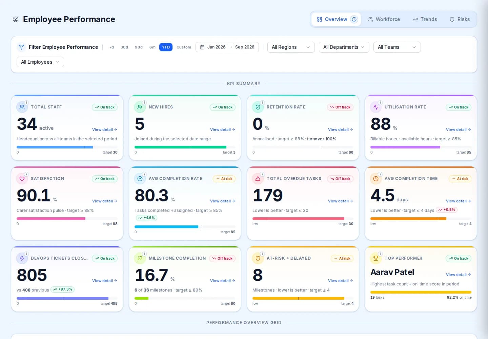Click the Utilisation Rate pulse icon
Screen dimensions: 488x339
pyautogui.click(x=376, y=107)
